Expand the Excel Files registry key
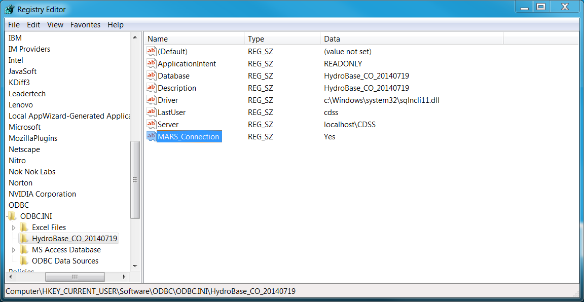584x302 pixels. tap(14, 228)
